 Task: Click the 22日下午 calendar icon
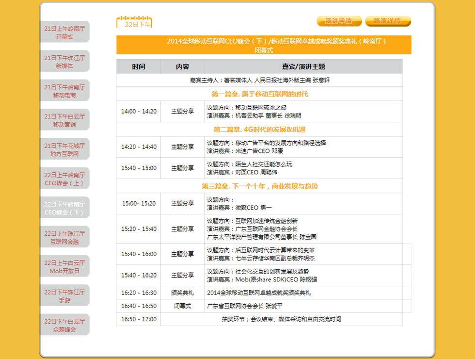(134, 22)
